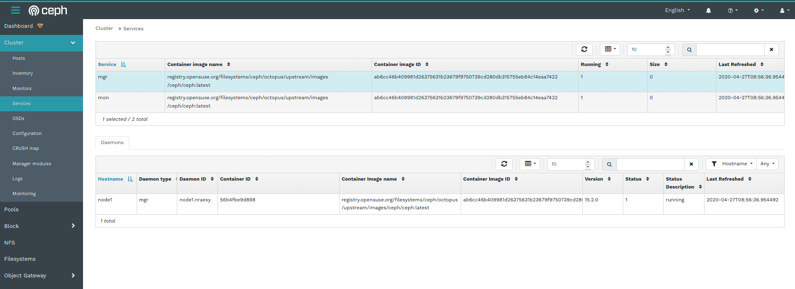This screenshot has width=795, height=289.
Task: Clear the daemons search field
Action: (691, 164)
